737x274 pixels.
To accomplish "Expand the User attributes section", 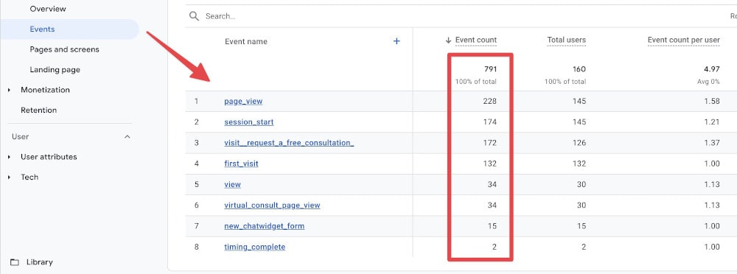I will pos(10,157).
